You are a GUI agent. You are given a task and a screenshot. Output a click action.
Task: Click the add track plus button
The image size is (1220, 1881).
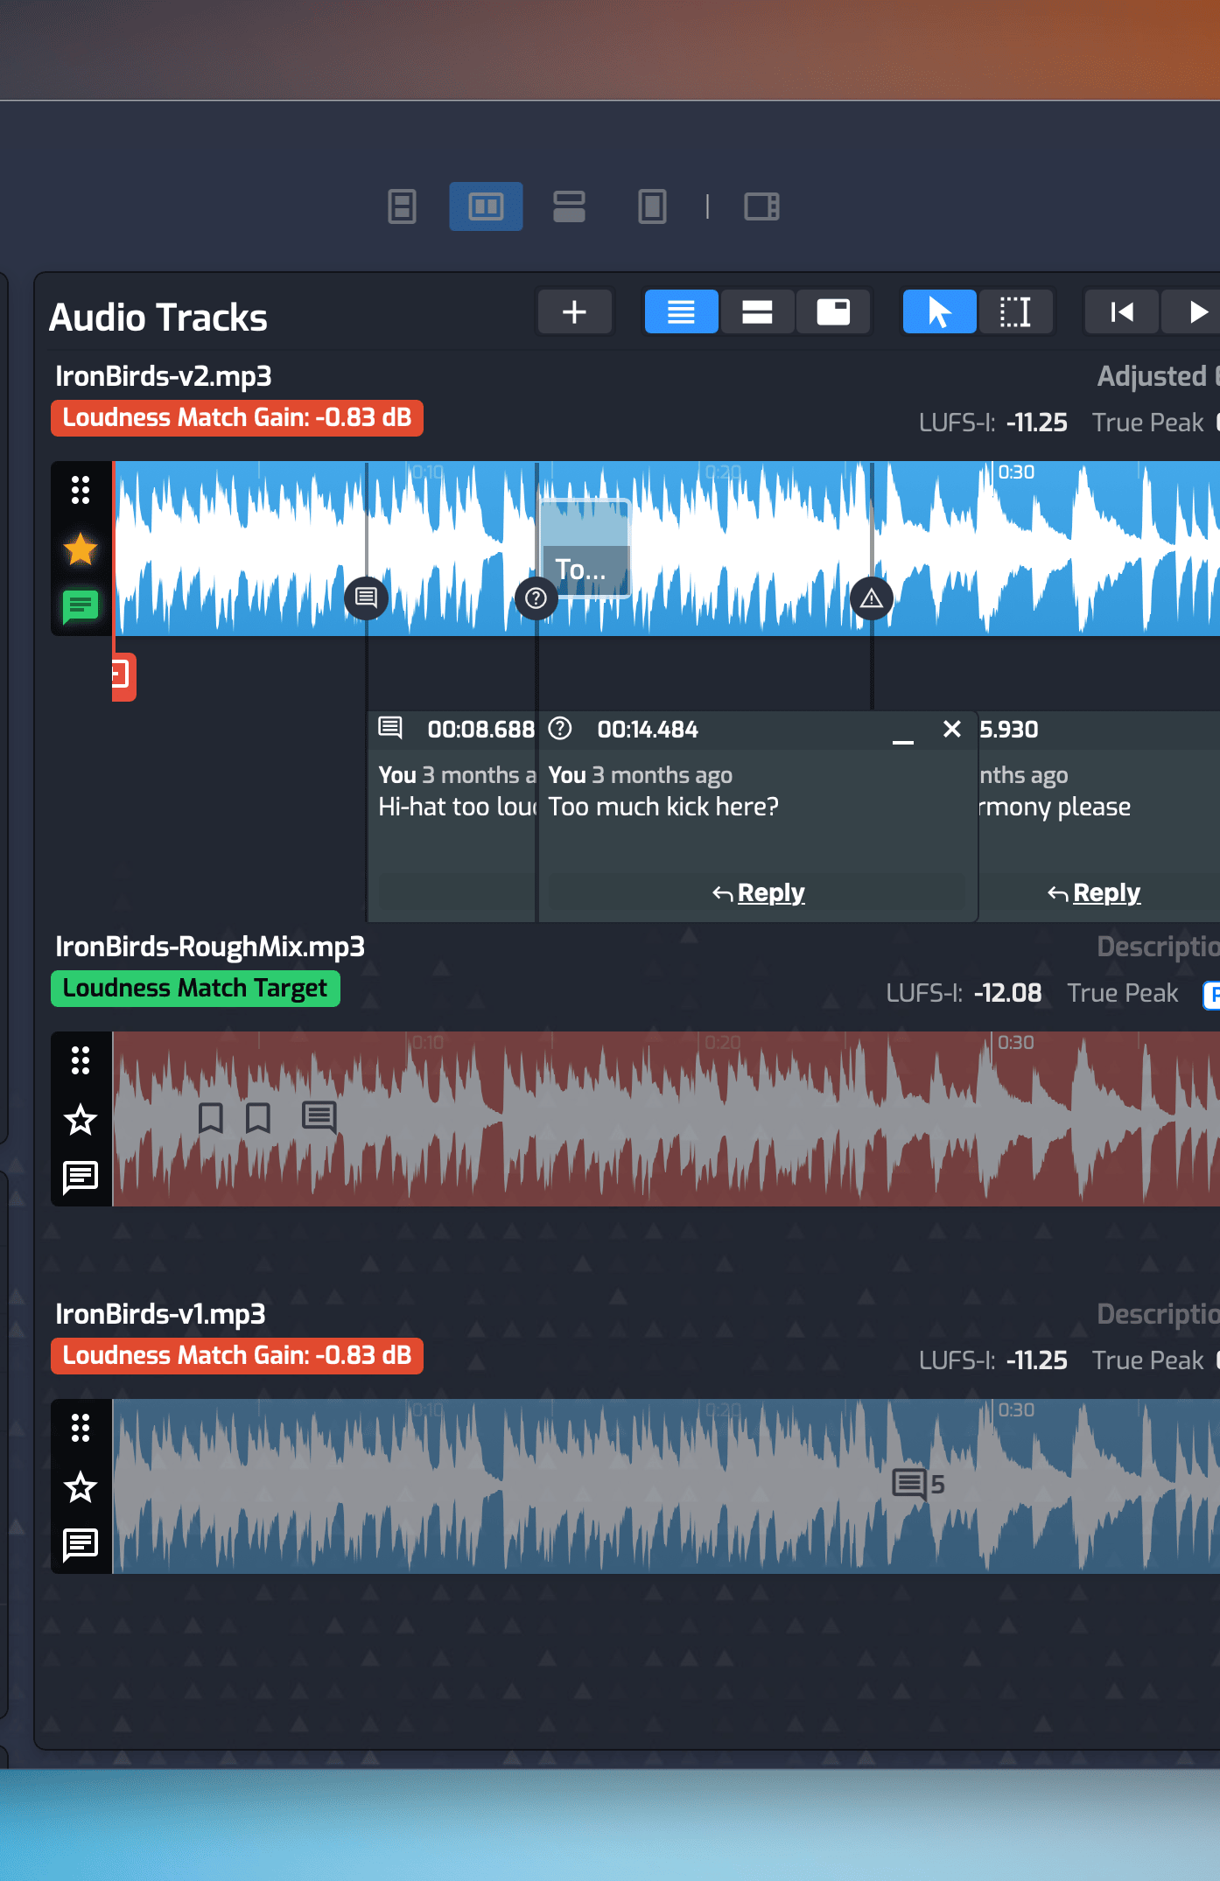click(574, 311)
